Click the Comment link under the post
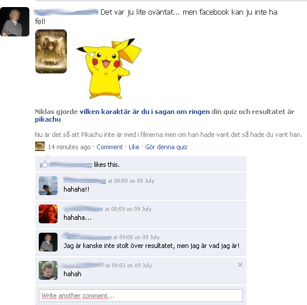 click(109, 147)
